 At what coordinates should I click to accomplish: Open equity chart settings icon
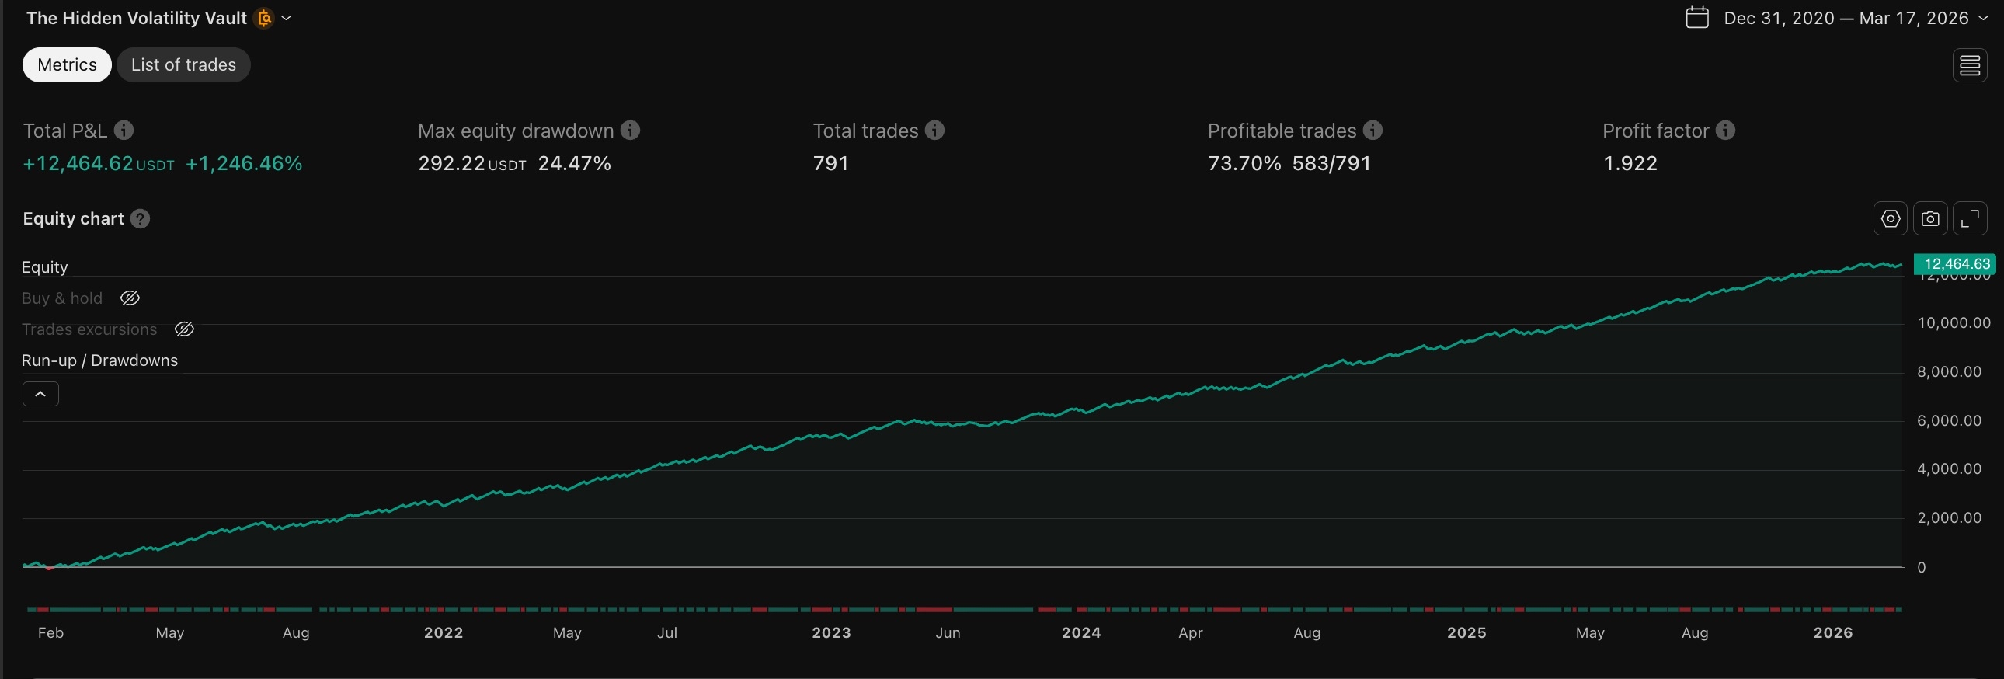(x=1891, y=218)
